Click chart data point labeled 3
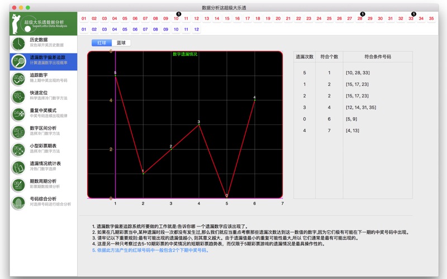 (x=199, y=124)
